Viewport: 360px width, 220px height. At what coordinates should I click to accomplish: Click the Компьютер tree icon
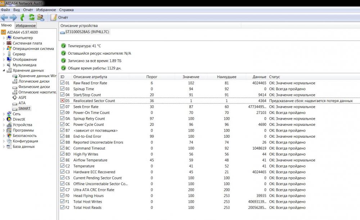pyautogui.click(x=9, y=38)
